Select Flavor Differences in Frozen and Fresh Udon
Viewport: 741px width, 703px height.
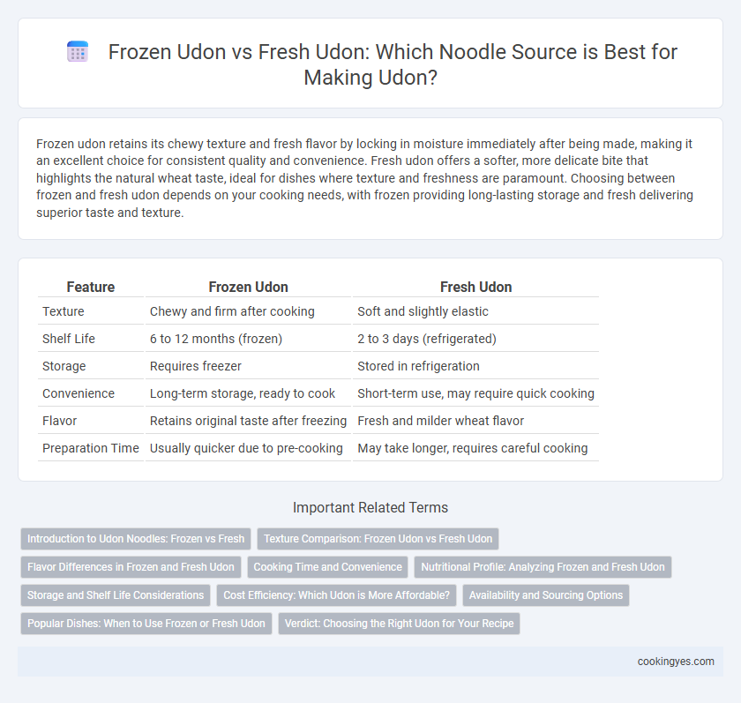[x=131, y=567]
